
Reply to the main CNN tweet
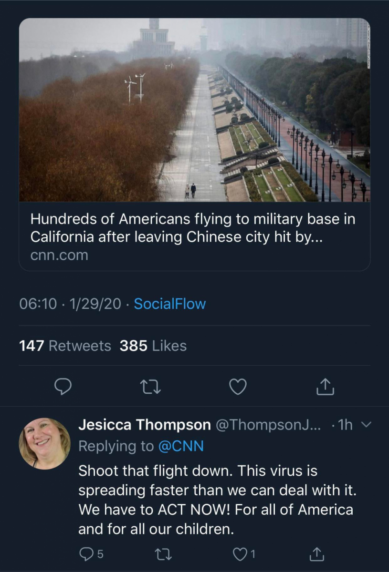pos(63,387)
